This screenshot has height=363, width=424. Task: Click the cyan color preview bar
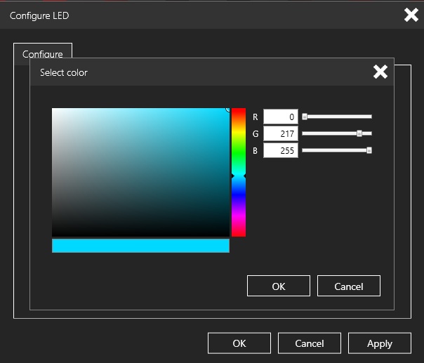tap(140, 246)
